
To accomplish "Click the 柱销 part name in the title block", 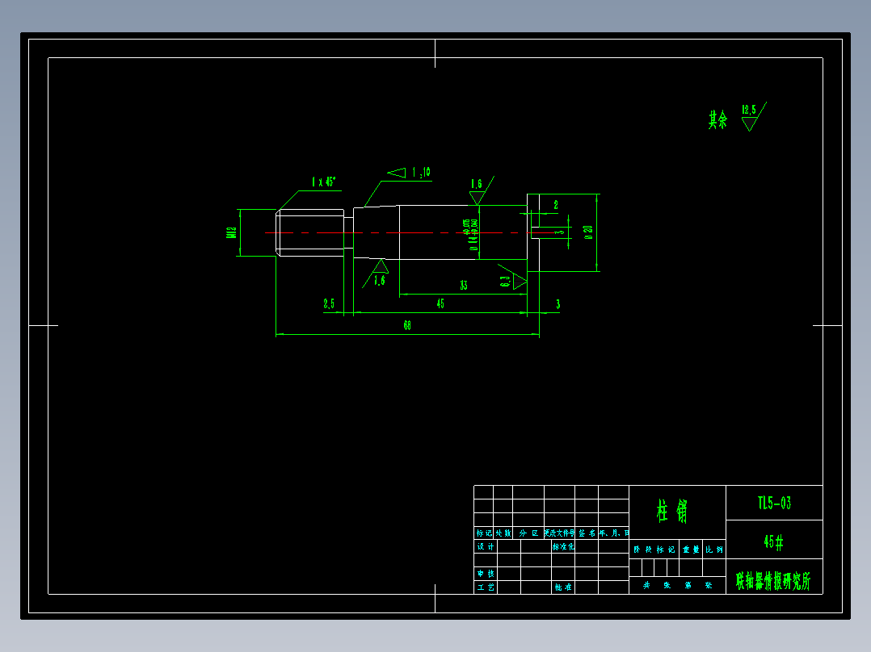I will [673, 511].
